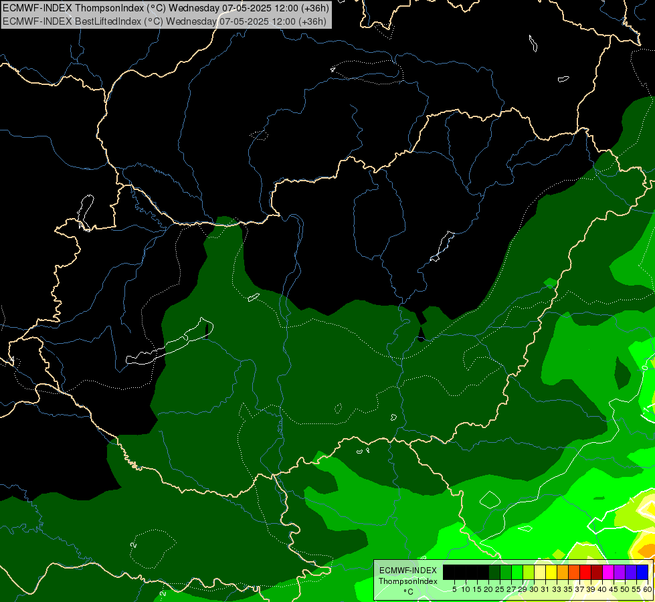Click the BestLiftedIndex title line at top
655x602 pixels.
[165, 21]
